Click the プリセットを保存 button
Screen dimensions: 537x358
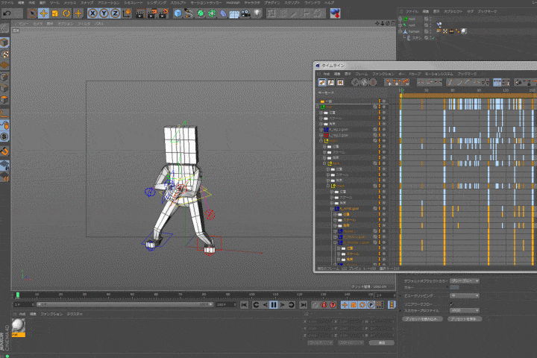coord(465,319)
